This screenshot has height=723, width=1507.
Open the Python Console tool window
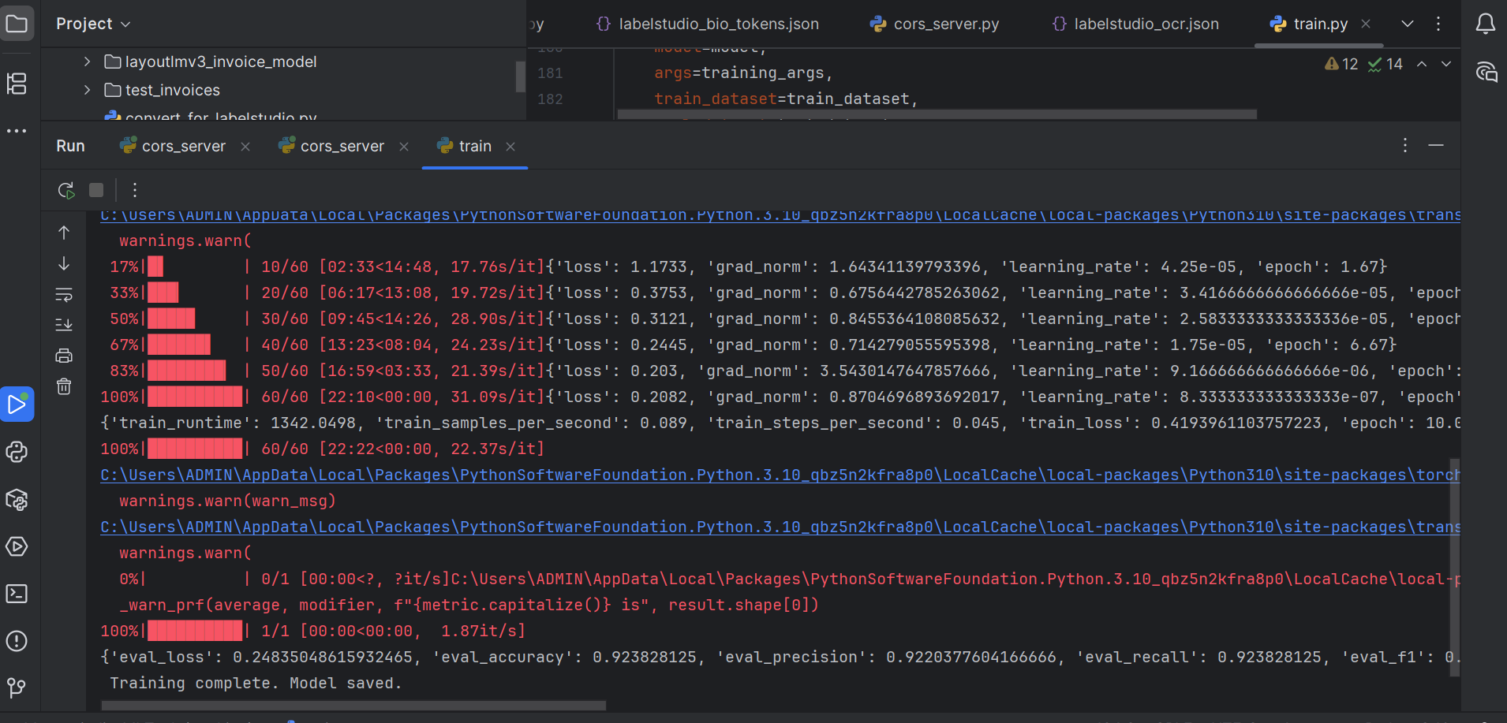click(17, 452)
